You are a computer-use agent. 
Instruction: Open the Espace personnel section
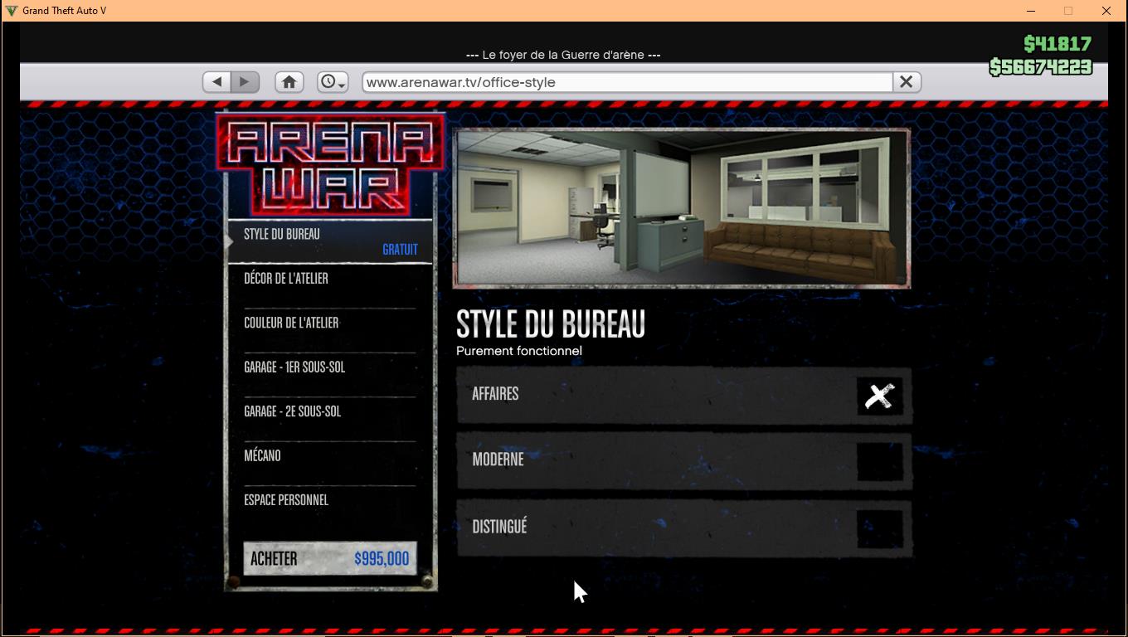tap(330, 500)
